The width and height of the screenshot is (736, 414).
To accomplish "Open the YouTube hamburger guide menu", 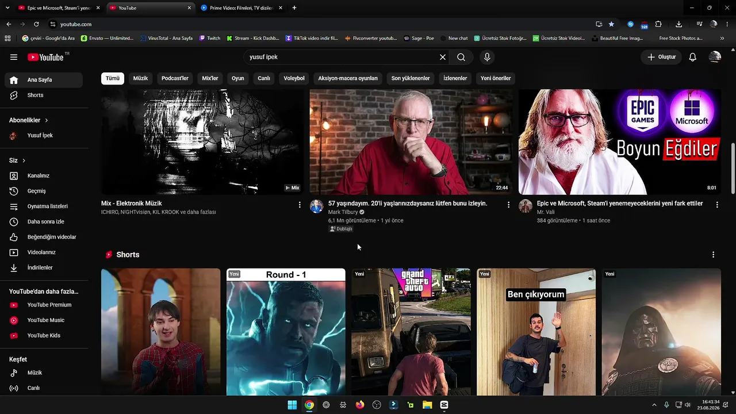I will [14, 57].
